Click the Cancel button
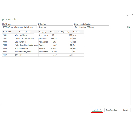 (x=126, y=110)
